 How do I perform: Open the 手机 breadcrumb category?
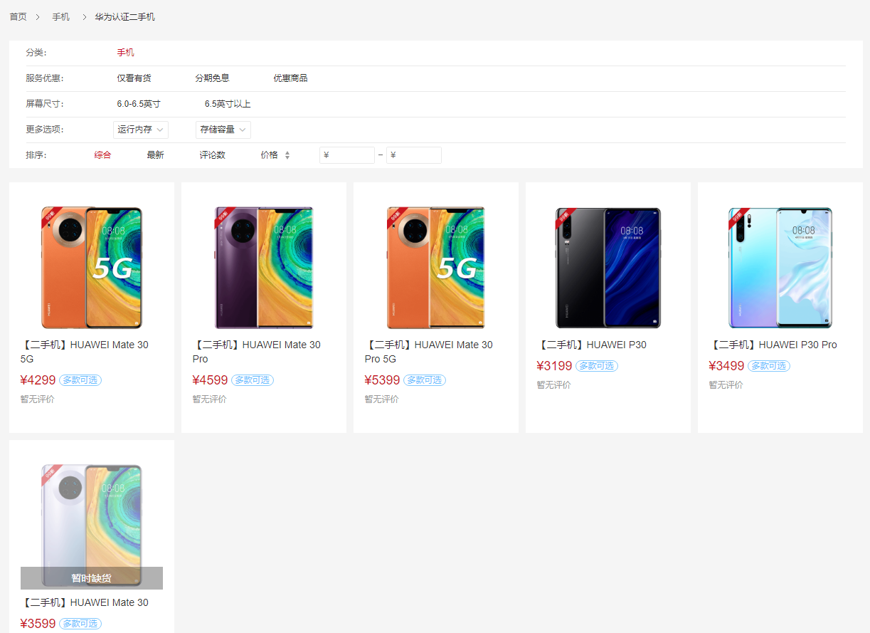(x=60, y=16)
